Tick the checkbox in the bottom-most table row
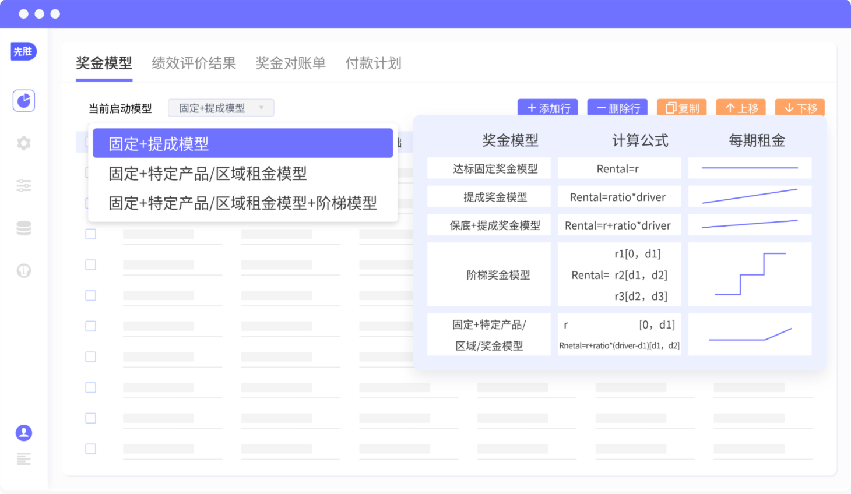This screenshot has height=494, width=851. pos(90,449)
